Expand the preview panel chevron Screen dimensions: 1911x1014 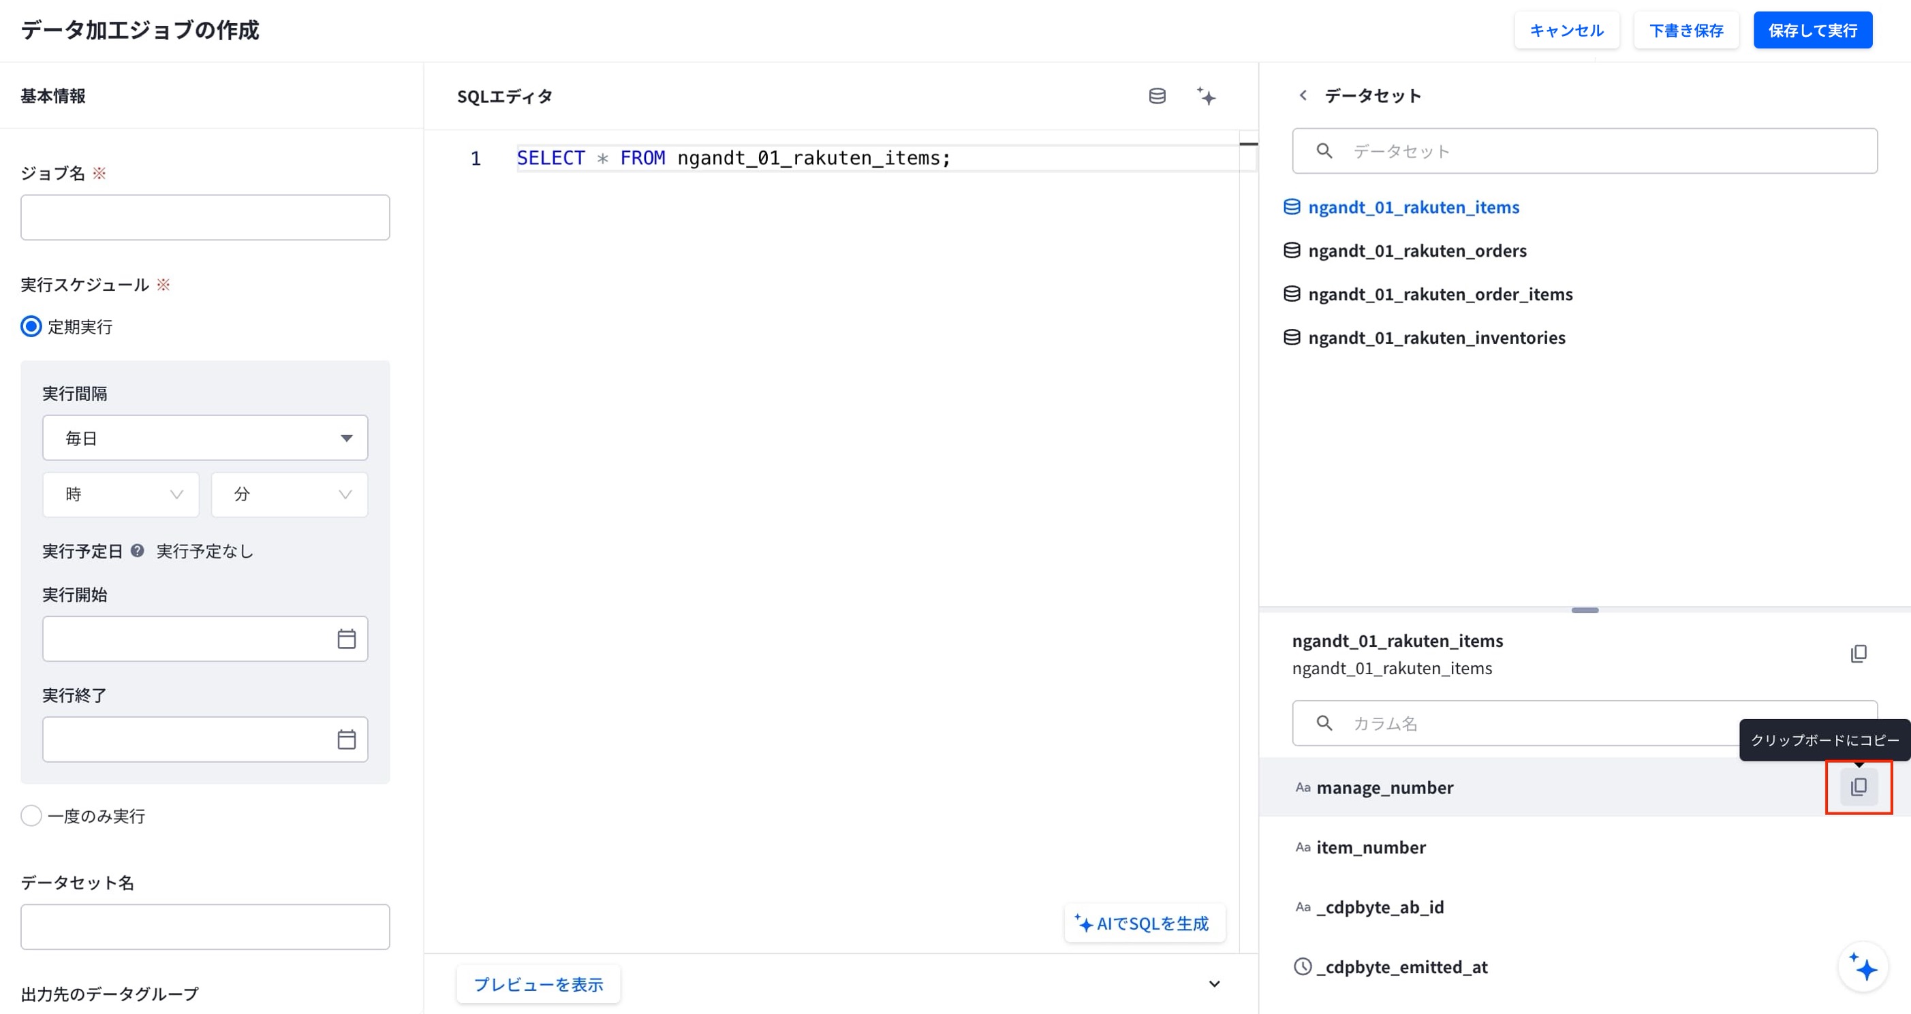(x=1215, y=984)
